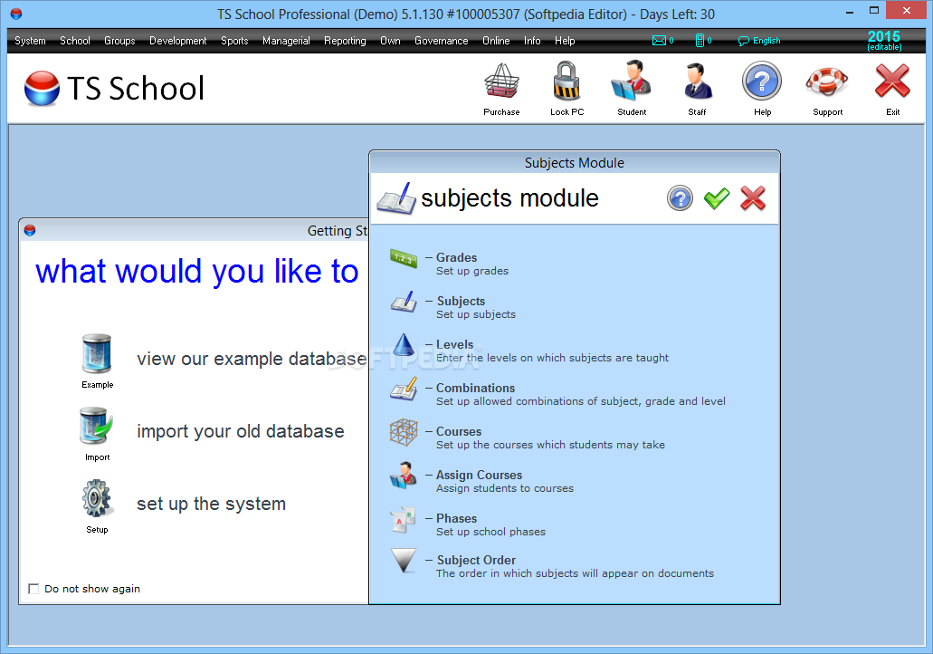933x654 pixels.
Task: Click the Subject Order inverted cone icon
Action: click(x=404, y=561)
